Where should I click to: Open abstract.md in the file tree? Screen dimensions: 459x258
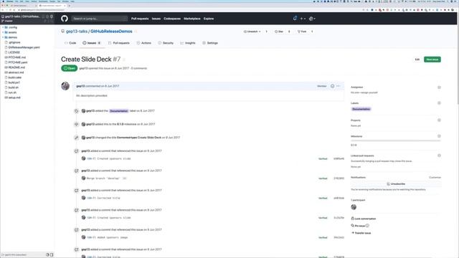[16, 72]
